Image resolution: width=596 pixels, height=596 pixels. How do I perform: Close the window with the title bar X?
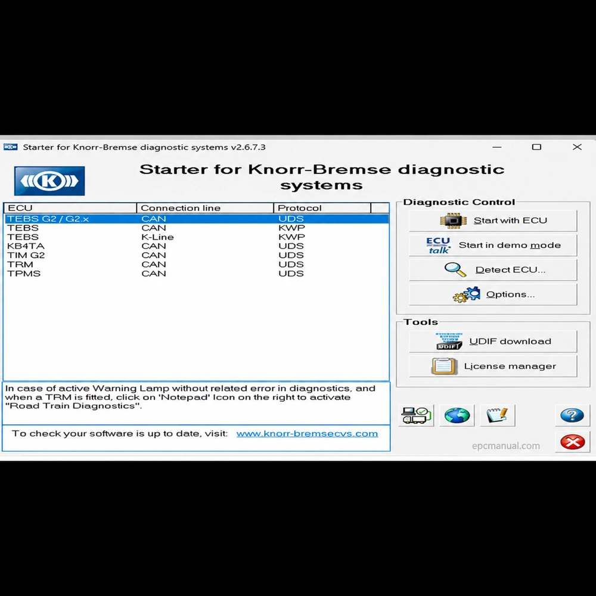point(577,147)
